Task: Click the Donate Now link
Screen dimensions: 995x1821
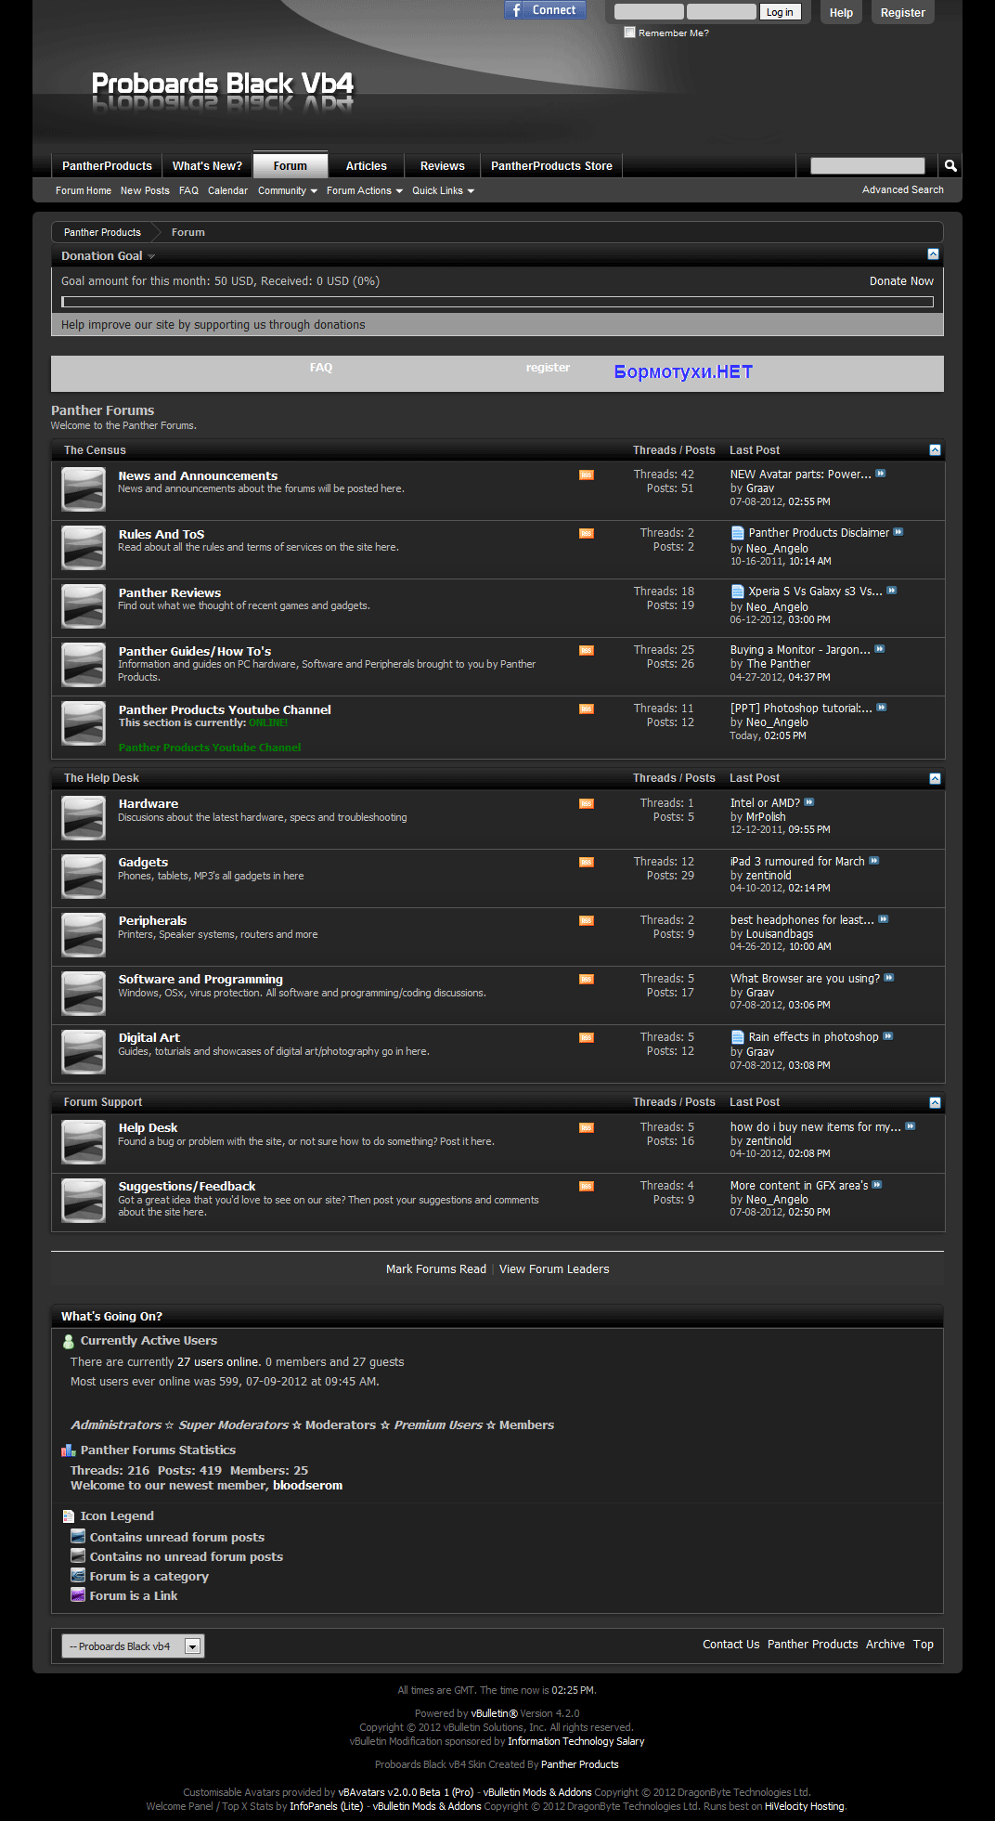Action: (x=901, y=280)
